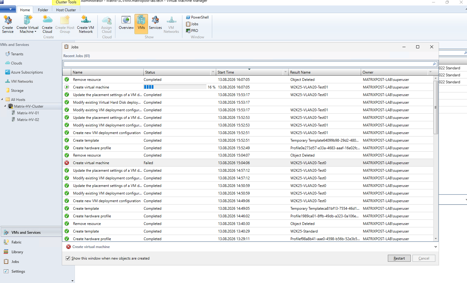The width and height of the screenshot is (467, 283).
Task: Click the Cluster Tools contextual tab
Action: click(66, 2)
